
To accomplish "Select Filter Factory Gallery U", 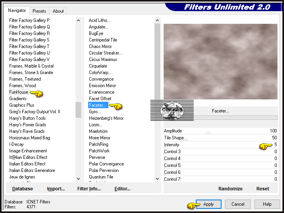I will pos(30,53).
